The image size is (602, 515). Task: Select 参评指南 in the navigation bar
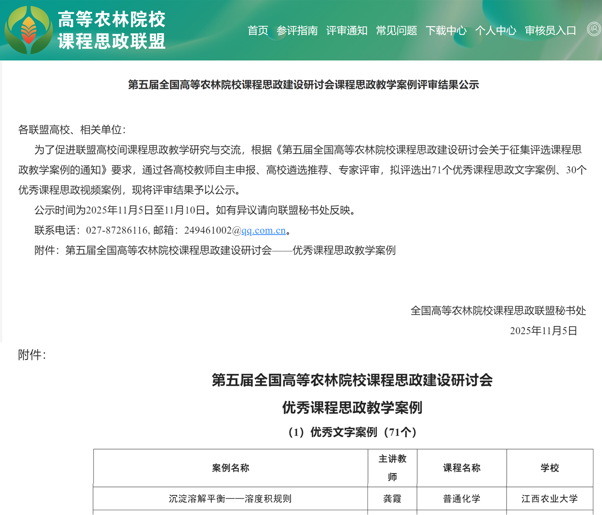click(298, 30)
